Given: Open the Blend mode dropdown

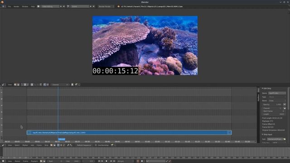Looking at the screenshot, I should pos(277,101).
